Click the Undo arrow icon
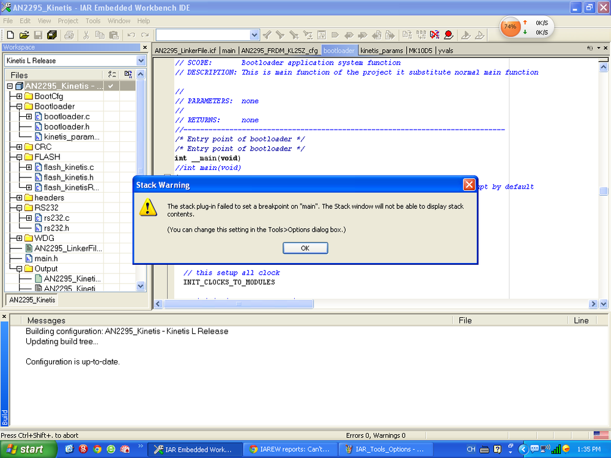The width and height of the screenshot is (611, 458). tap(131, 35)
